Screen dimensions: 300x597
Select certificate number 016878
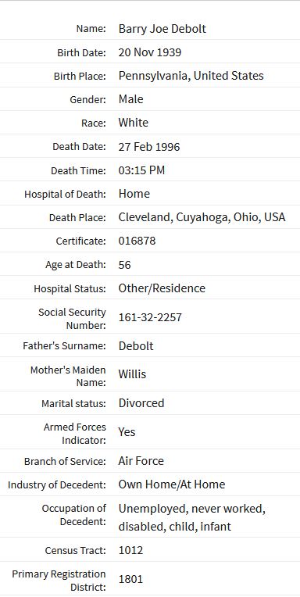[137, 241]
